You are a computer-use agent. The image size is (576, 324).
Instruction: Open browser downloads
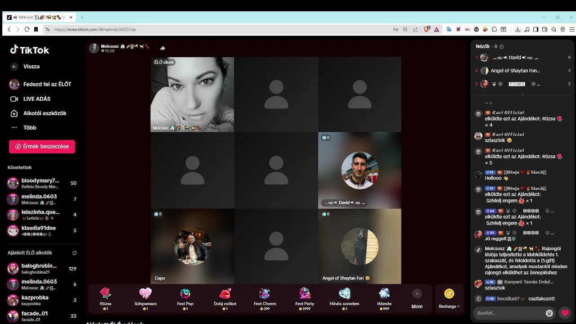(518, 29)
